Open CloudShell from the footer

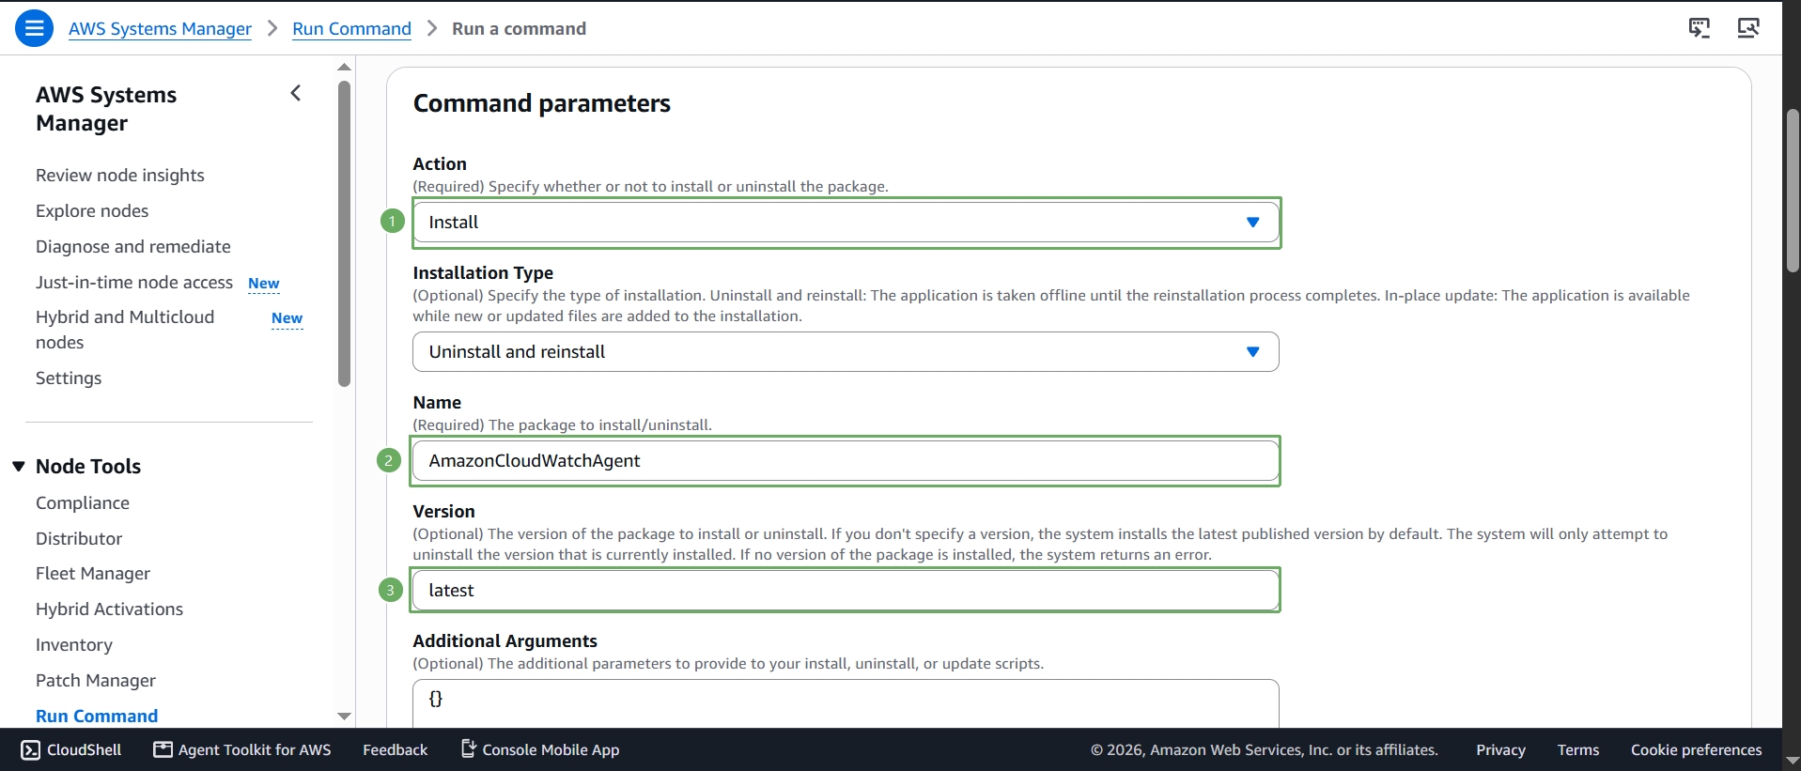click(71, 749)
